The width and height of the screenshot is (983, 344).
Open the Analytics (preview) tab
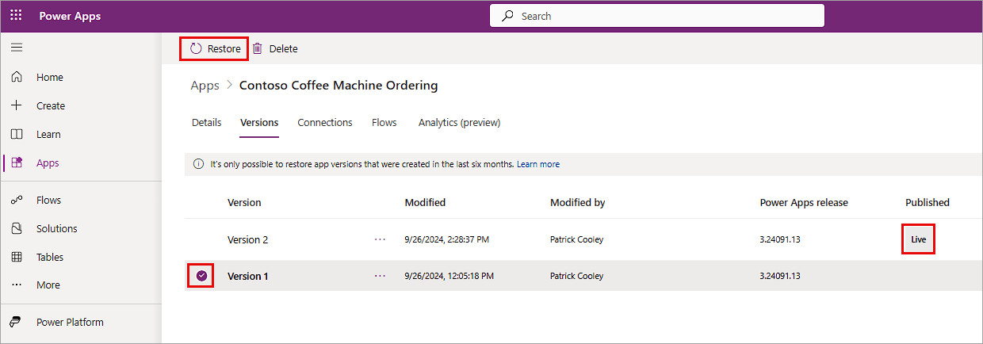pyautogui.click(x=459, y=122)
